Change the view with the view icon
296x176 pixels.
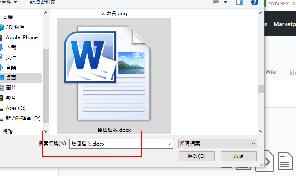216,2
